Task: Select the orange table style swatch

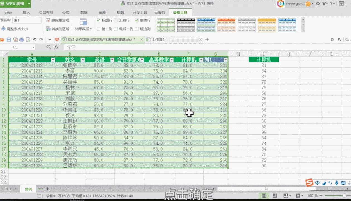Action: tap(226, 25)
